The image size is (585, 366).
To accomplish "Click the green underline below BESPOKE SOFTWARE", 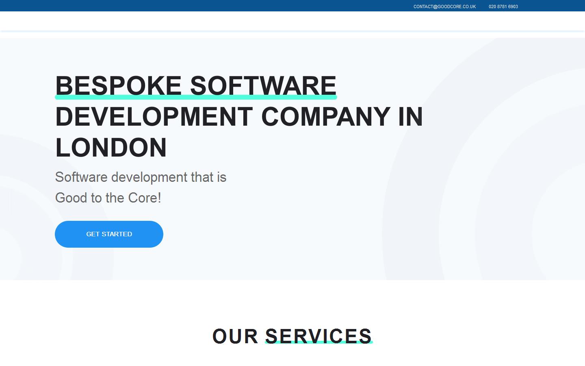I will tap(196, 97).
